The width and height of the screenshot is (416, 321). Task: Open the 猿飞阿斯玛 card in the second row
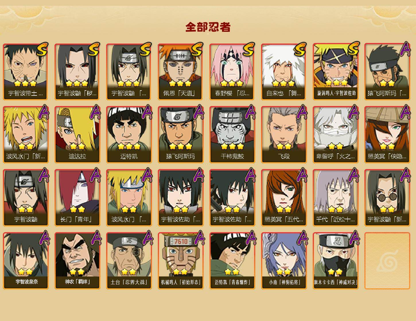(180, 135)
